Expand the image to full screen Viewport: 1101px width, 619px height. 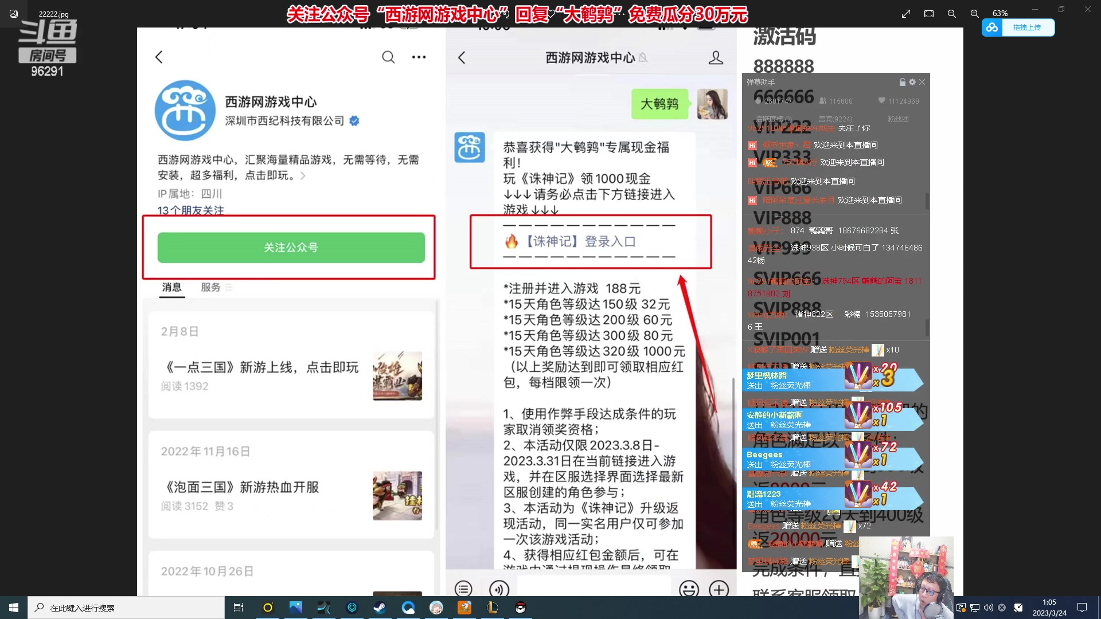[x=906, y=13]
